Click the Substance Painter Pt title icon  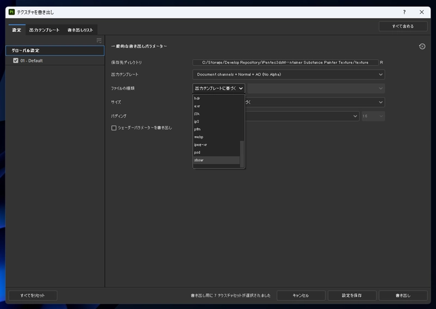[x=11, y=12]
